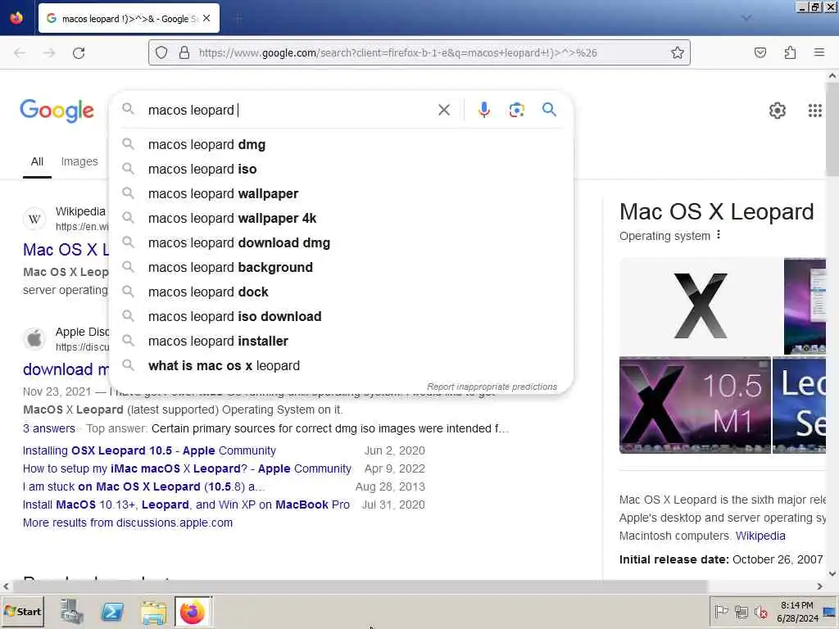839x629 pixels.
Task: Click the site security padlock icon
Action: tap(184, 52)
